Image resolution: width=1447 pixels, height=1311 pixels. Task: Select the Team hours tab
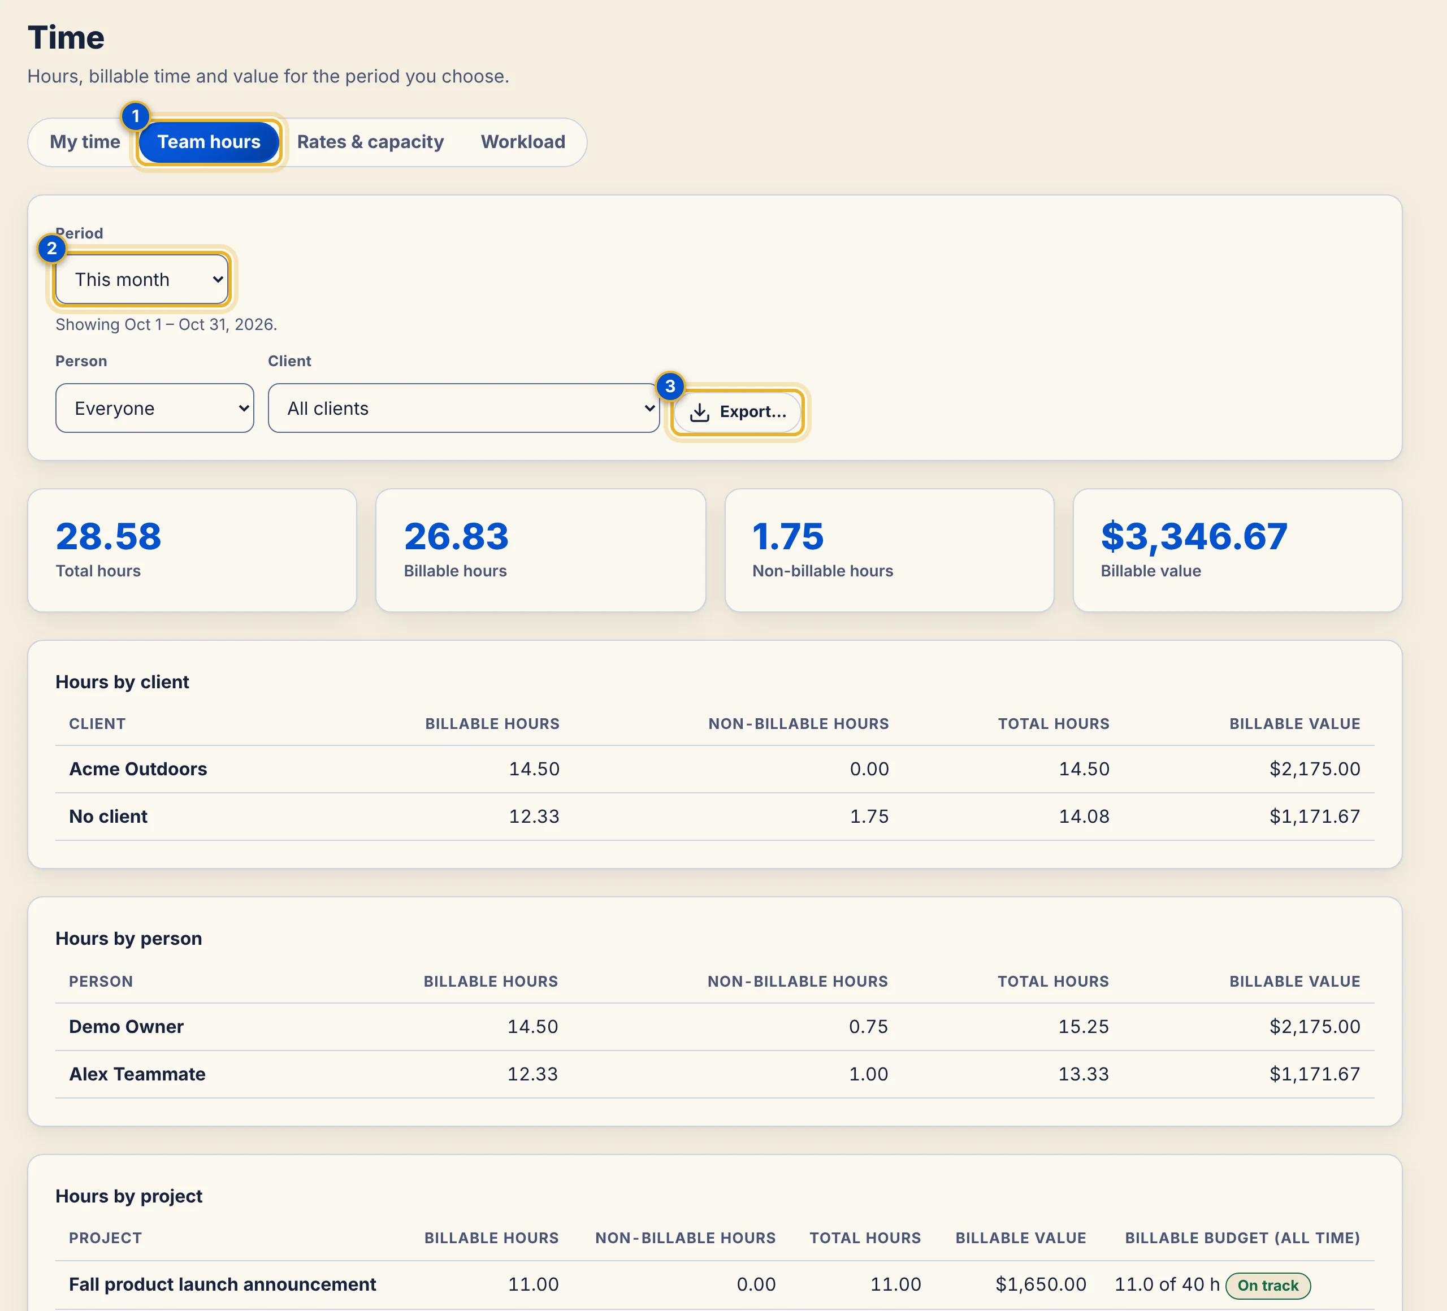209,142
